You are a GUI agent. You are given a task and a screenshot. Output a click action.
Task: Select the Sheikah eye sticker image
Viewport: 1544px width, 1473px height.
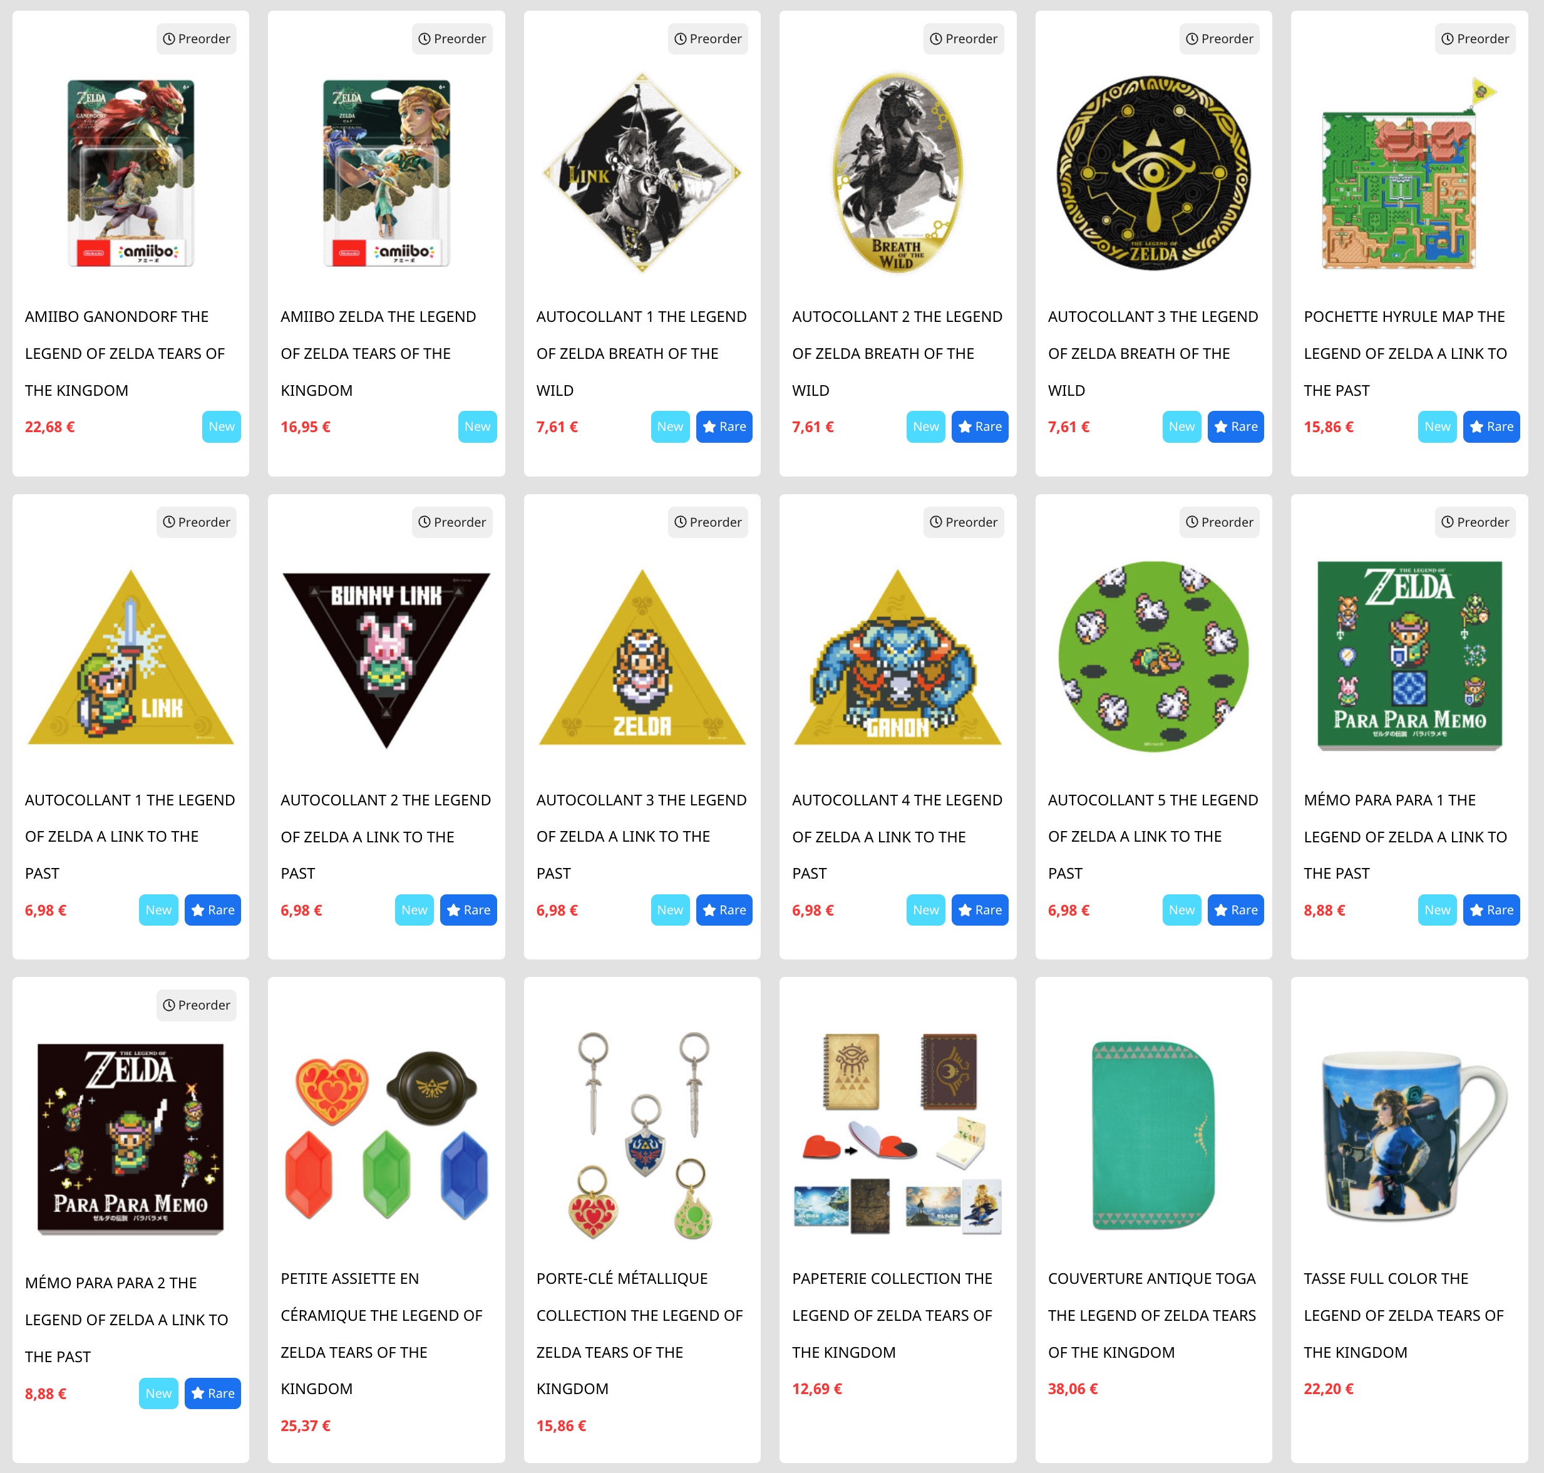1153,173
